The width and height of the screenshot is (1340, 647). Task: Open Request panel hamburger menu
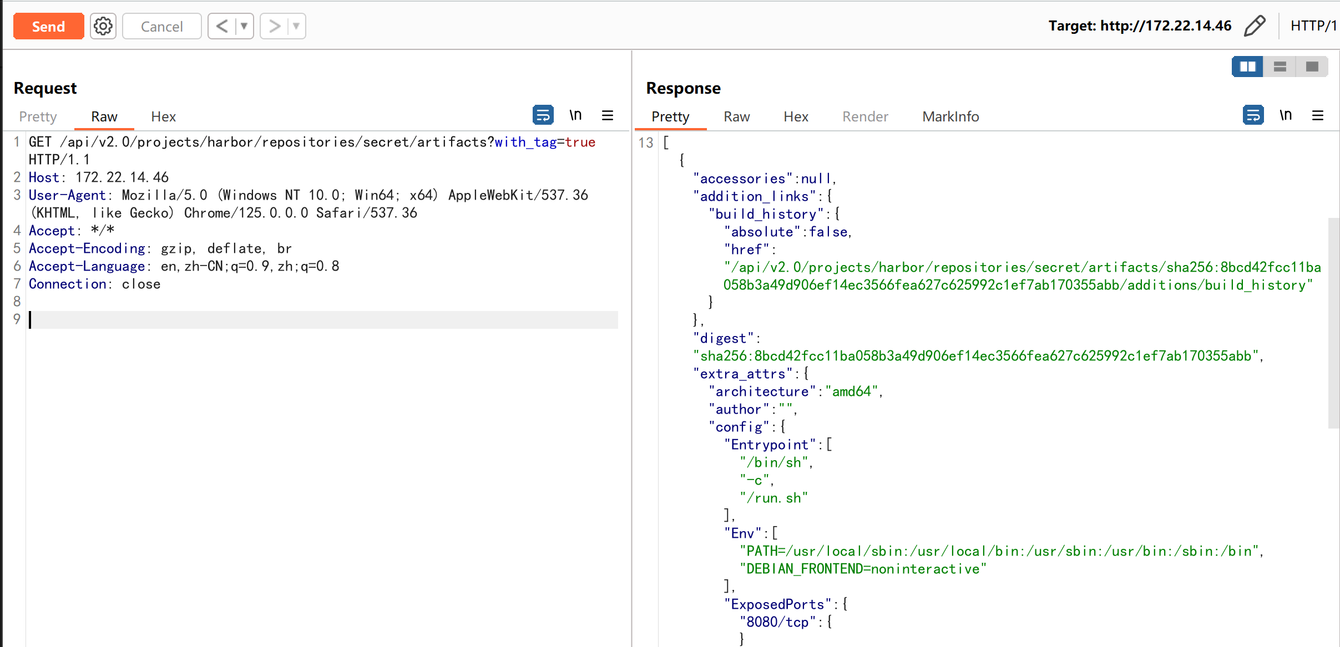pyautogui.click(x=608, y=115)
